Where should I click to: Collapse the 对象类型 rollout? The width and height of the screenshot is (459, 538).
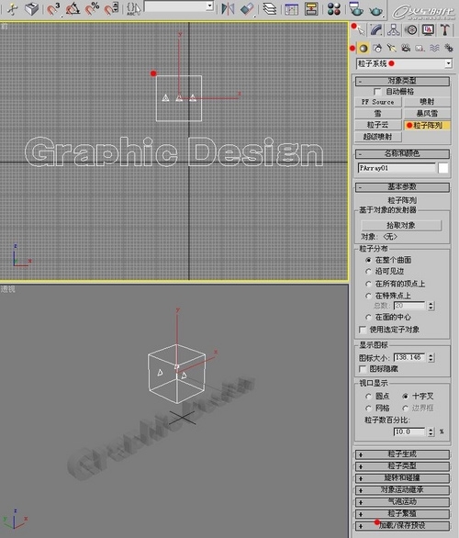click(402, 82)
